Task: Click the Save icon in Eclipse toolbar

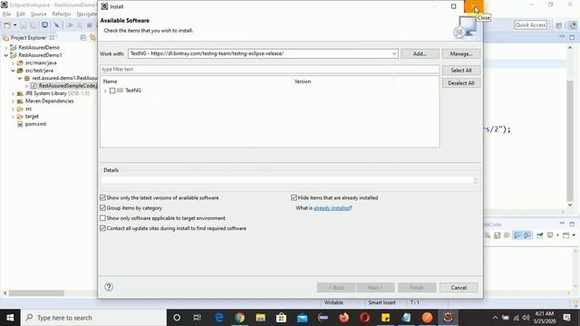Action: point(24,25)
